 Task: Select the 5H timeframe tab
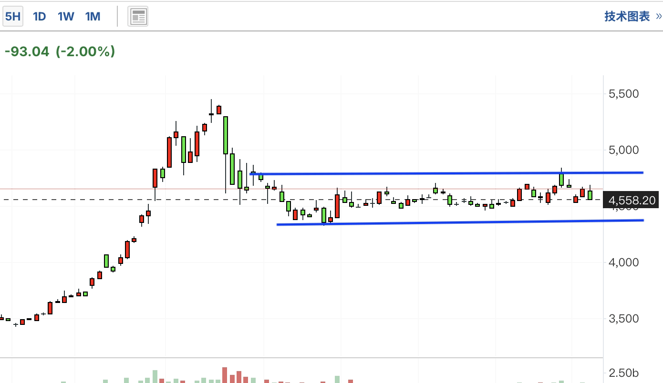12,17
